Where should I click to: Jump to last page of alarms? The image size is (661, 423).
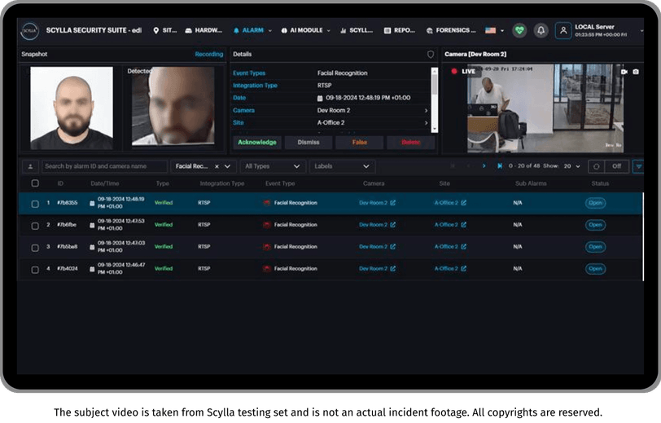(500, 166)
